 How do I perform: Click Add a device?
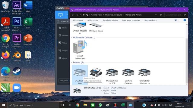(78, 20)
